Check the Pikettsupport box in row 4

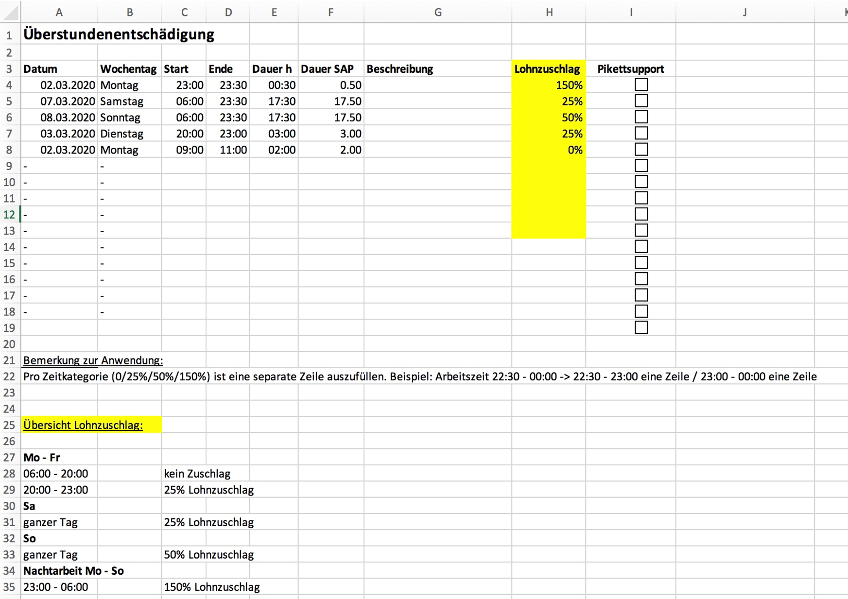(641, 85)
